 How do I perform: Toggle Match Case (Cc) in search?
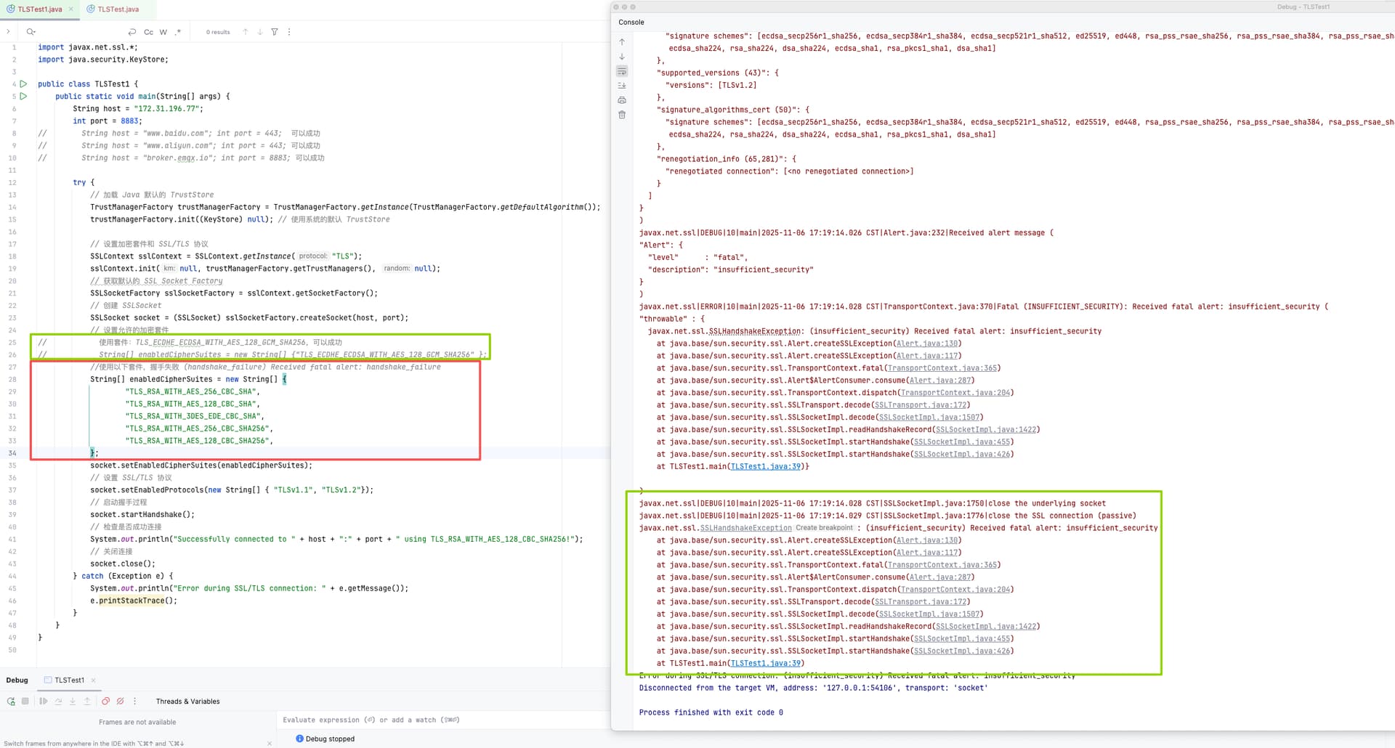(148, 32)
